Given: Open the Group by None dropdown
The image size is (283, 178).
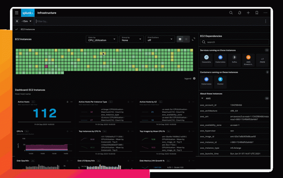Looking at the screenshot, I should [x=132, y=39].
